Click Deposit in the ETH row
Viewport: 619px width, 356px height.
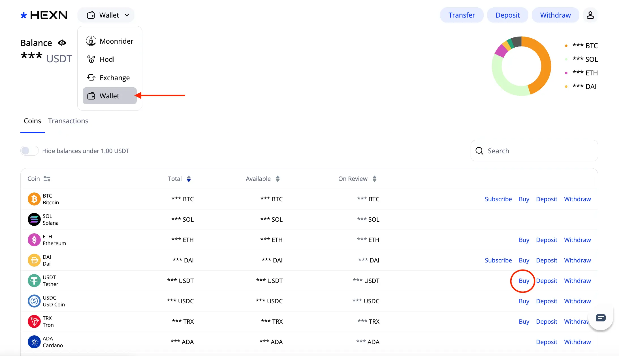547,240
